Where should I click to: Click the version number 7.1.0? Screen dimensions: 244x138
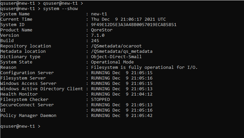click(97, 35)
